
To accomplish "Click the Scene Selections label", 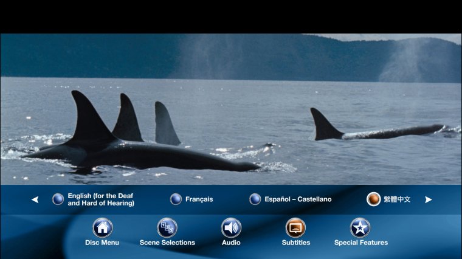I will click(167, 243).
